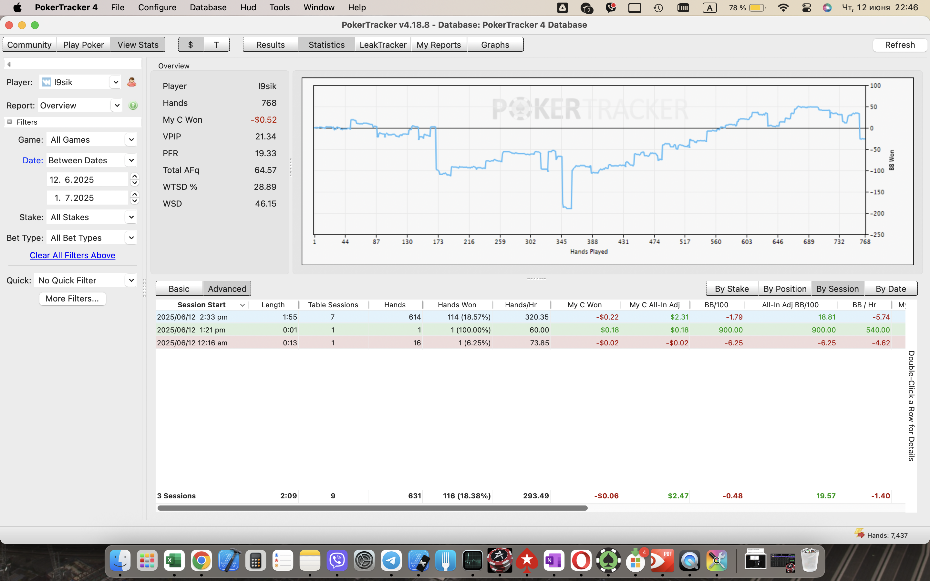Select Advanced stats view
The image size is (930, 581).
click(x=227, y=289)
